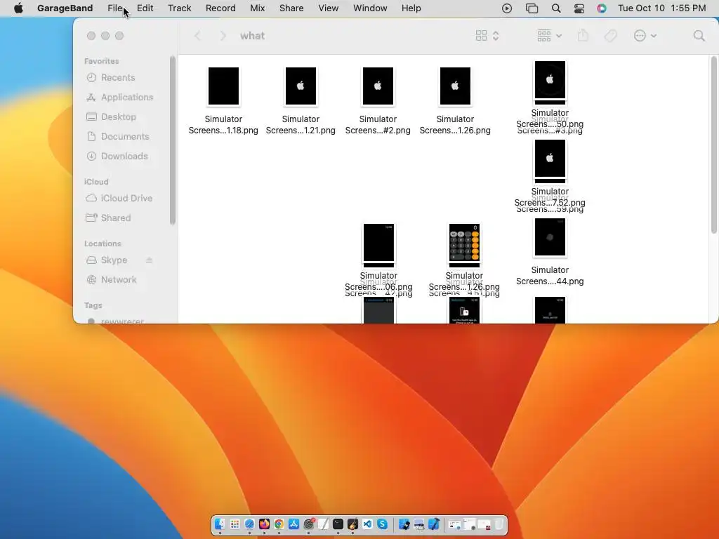Viewport: 719px width, 539px height.
Task: Open the More Actions ellipsis menu
Action: [x=645, y=36]
